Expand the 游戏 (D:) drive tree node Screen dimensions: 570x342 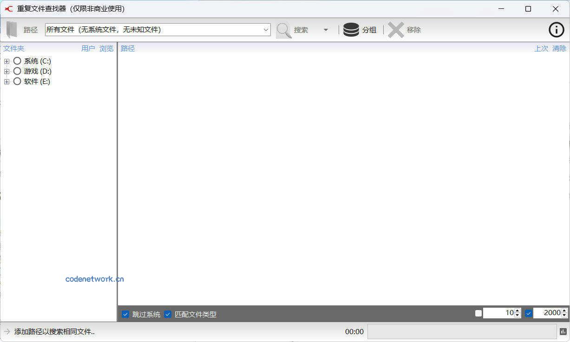coord(7,71)
